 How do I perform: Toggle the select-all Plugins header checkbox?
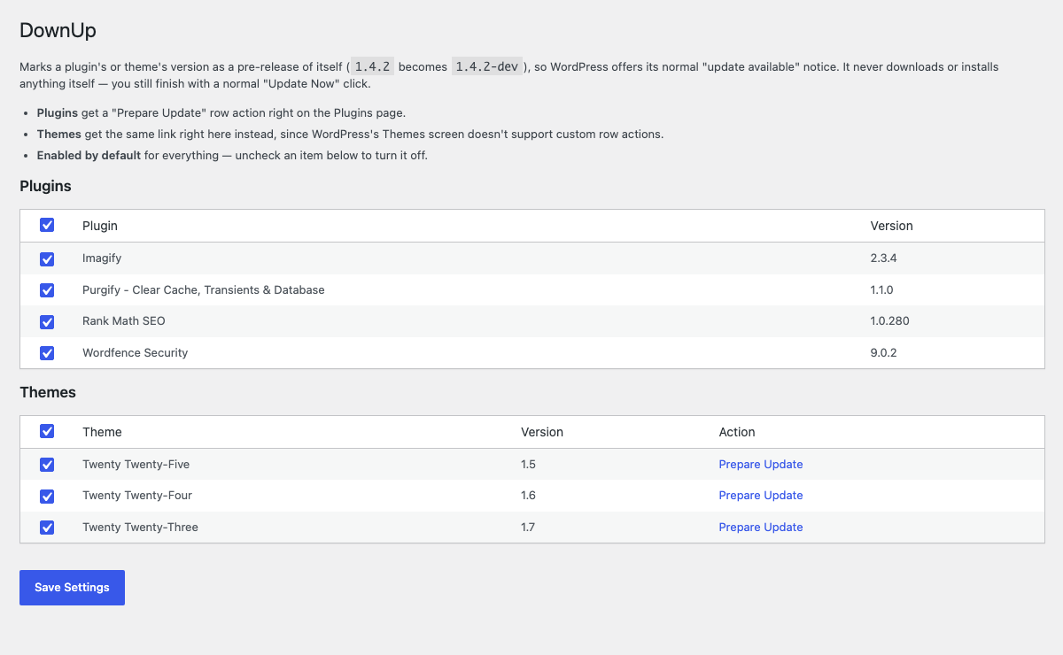[x=47, y=225]
